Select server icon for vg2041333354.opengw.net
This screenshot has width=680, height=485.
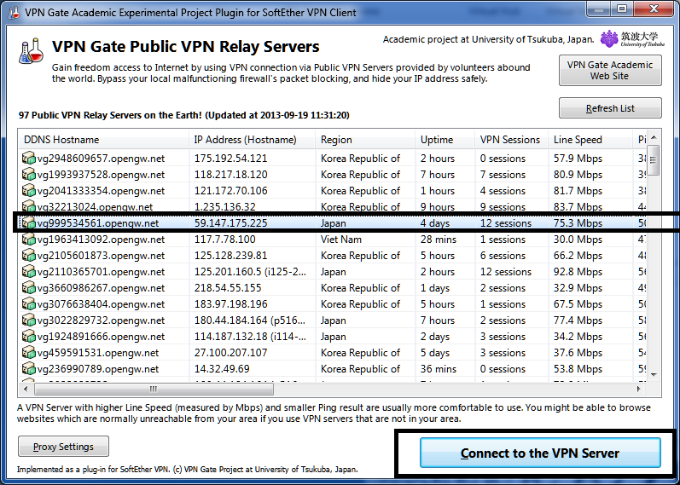pos(29,191)
